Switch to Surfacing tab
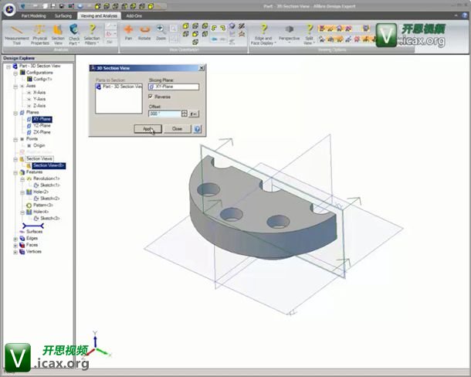The height and width of the screenshot is (377, 471). [x=63, y=15]
